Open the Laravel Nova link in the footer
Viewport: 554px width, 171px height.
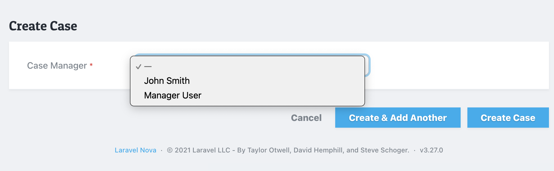[136, 150]
